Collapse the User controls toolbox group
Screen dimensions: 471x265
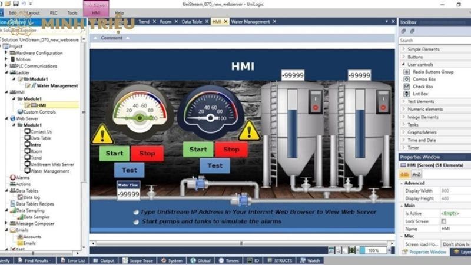403,64
